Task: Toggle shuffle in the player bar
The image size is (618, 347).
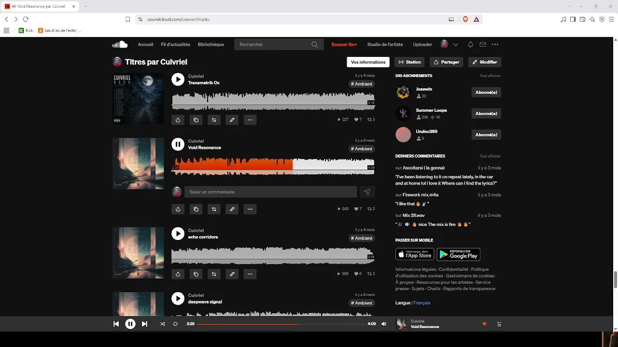Action: point(162,324)
